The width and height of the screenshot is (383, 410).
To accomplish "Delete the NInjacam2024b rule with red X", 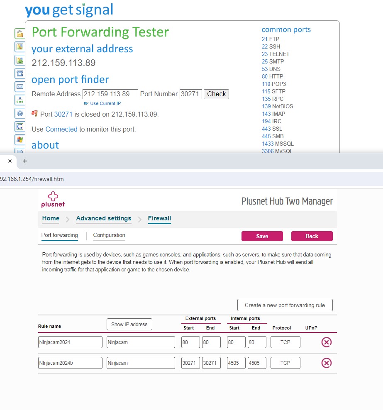I will (x=327, y=363).
